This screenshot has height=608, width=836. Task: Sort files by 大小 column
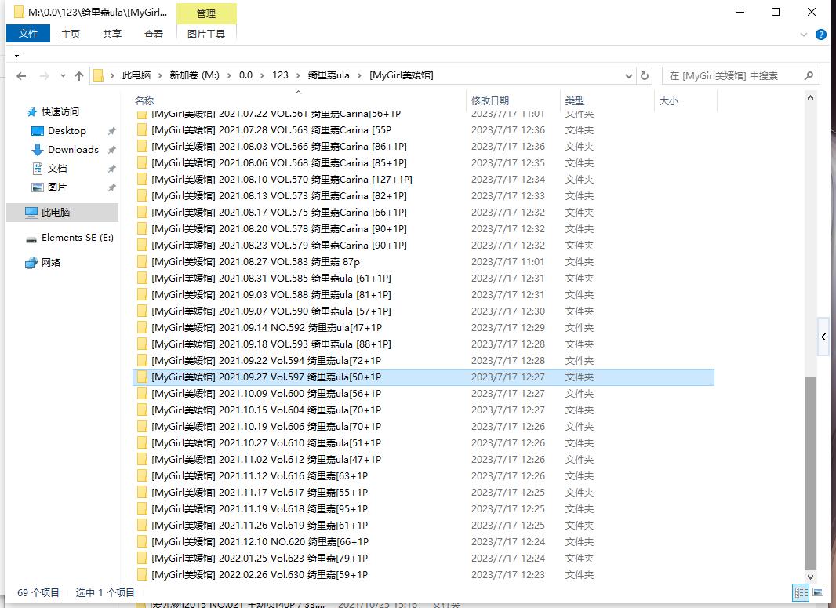pos(669,100)
